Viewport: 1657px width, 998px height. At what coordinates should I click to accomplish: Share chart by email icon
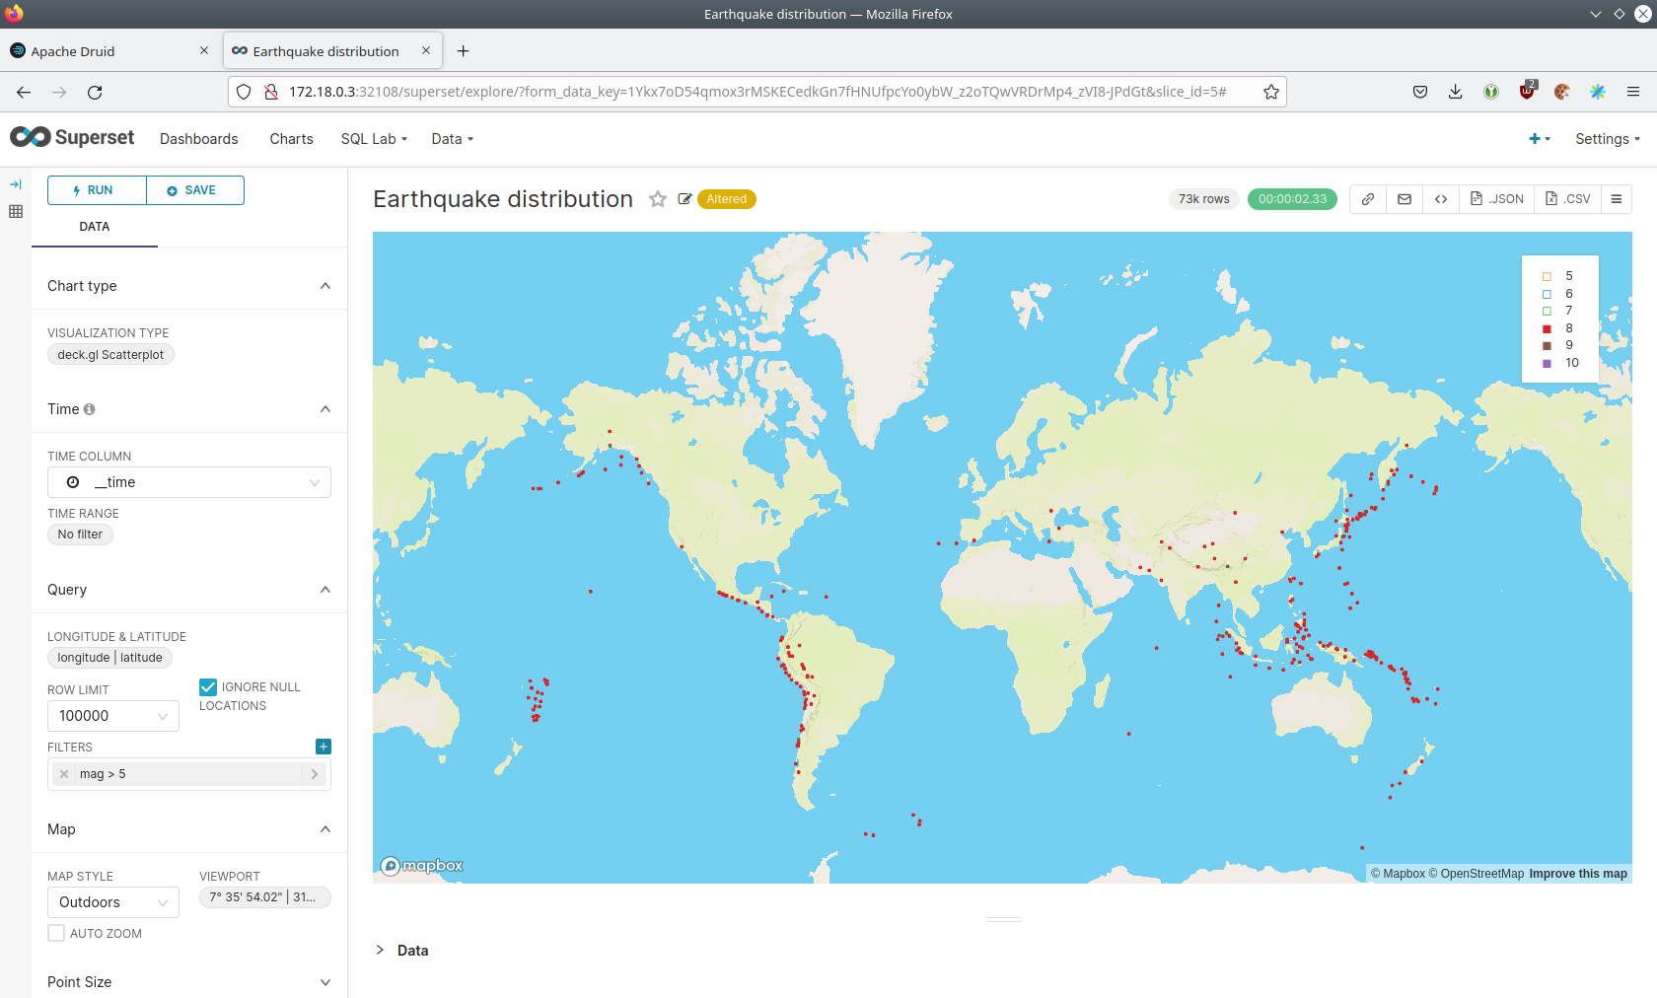click(x=1405, y=199)
